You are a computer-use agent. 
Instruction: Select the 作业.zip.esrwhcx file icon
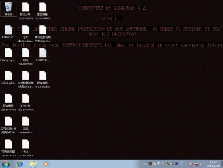(x=25, y=148)
